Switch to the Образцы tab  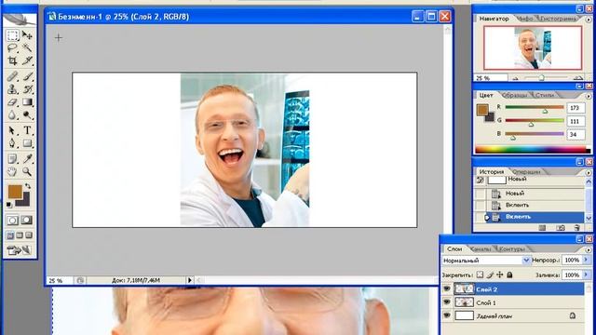515,95
